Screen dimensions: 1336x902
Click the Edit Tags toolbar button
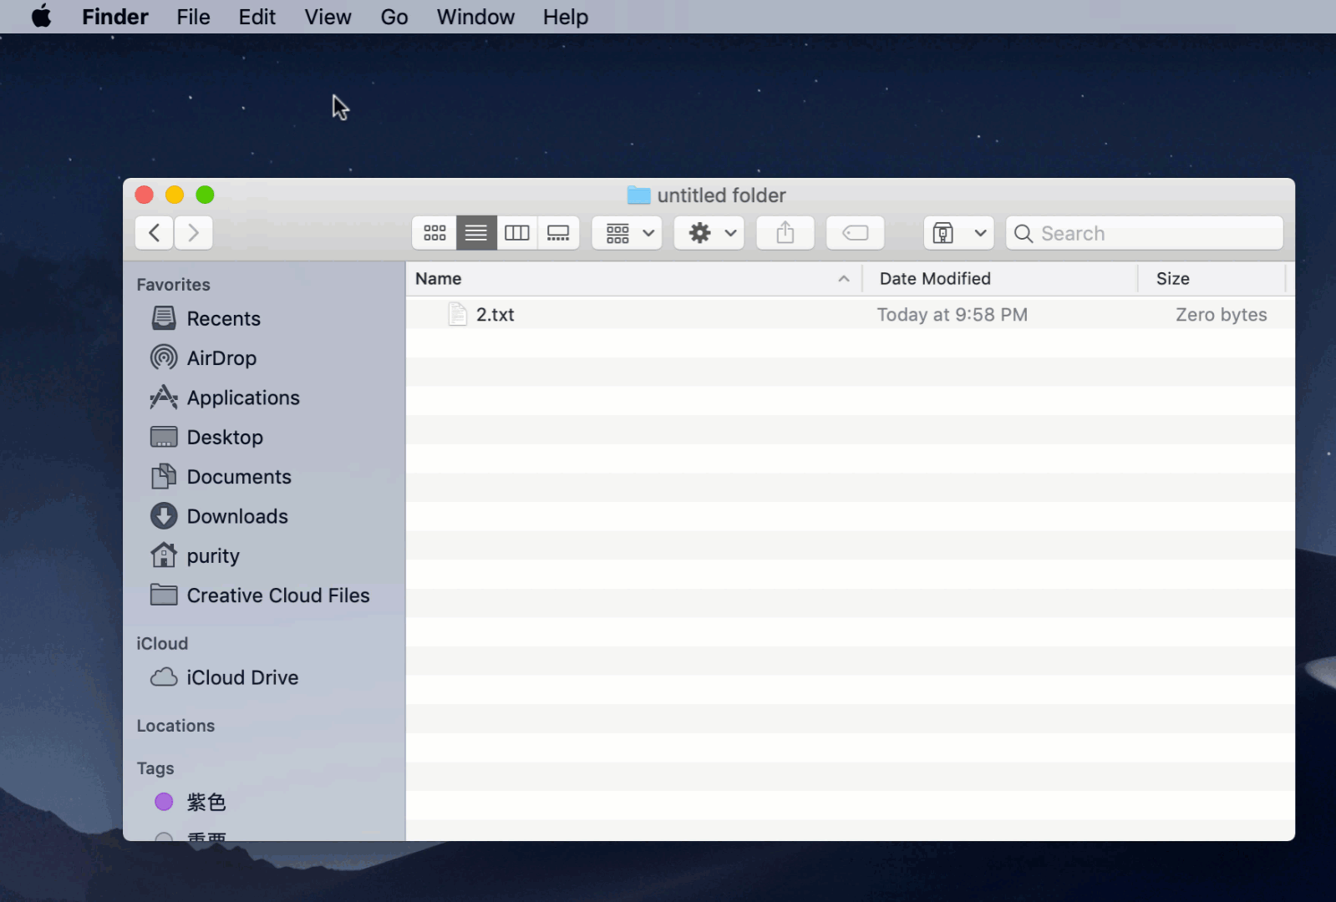(856, 233)
